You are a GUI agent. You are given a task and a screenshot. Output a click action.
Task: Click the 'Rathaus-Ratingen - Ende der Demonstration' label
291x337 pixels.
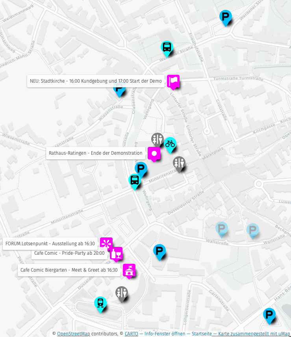tap(95, 153)
